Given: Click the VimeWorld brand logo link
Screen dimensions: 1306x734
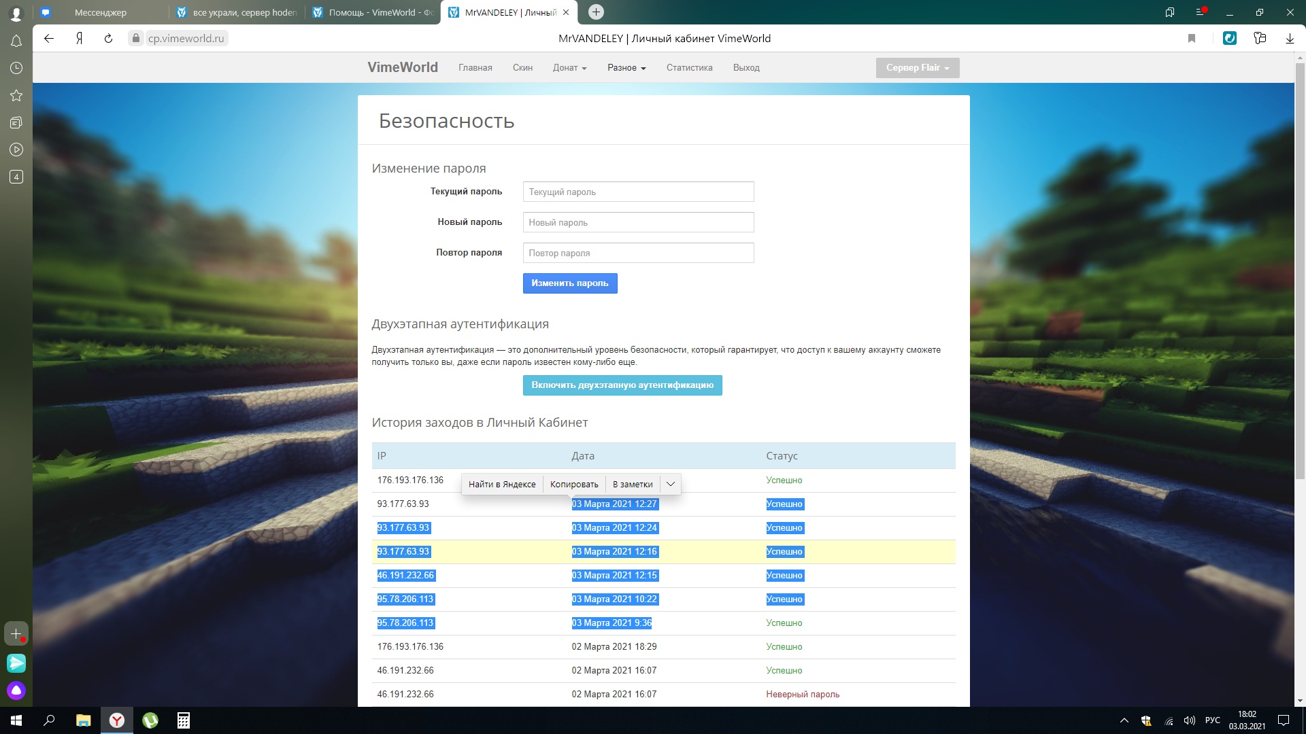Looking at the screenshot, I should (403, 67).
